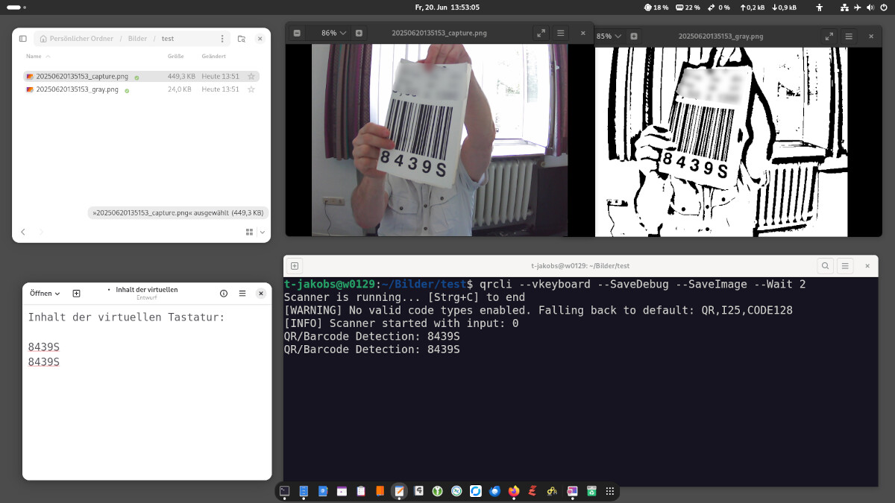Show document properties in the text editor
The width and height of the screenshot is (895, 503).
[x=223, y=294]
